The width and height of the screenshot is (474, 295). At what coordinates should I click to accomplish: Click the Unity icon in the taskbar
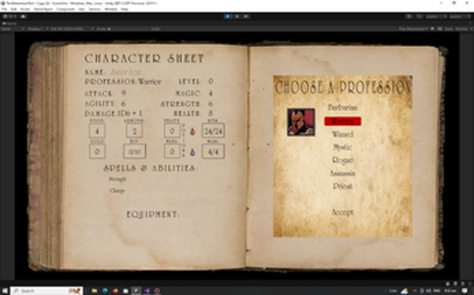tap(136, 291)
